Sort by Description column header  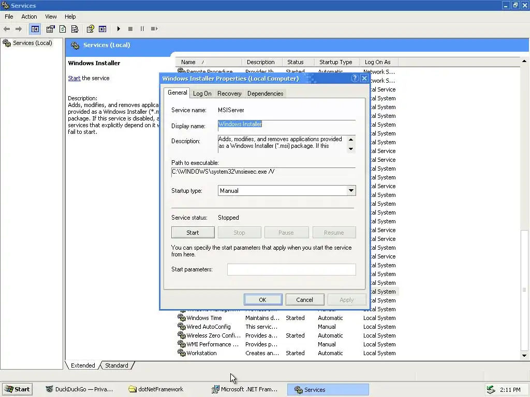(x=262, y=62)
